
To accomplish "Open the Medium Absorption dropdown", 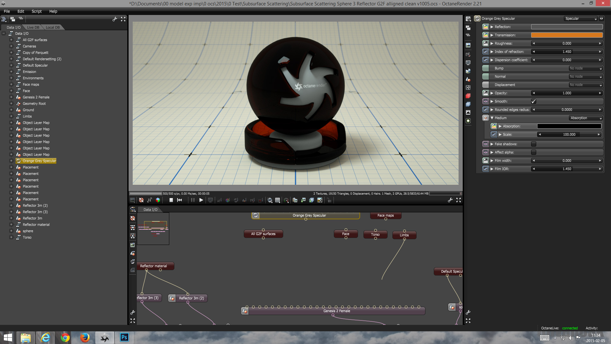I will pyautogui.click(x=586, y=118).
